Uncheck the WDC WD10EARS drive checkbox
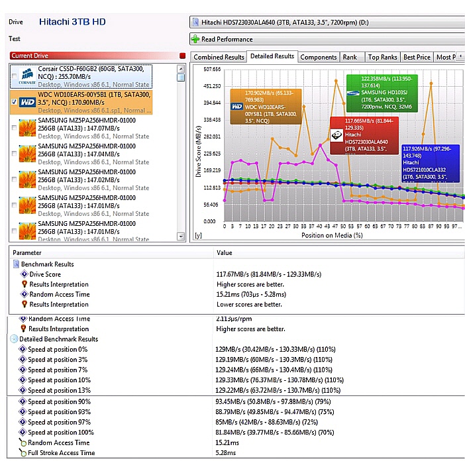The image size is (465, 461). 14,102
